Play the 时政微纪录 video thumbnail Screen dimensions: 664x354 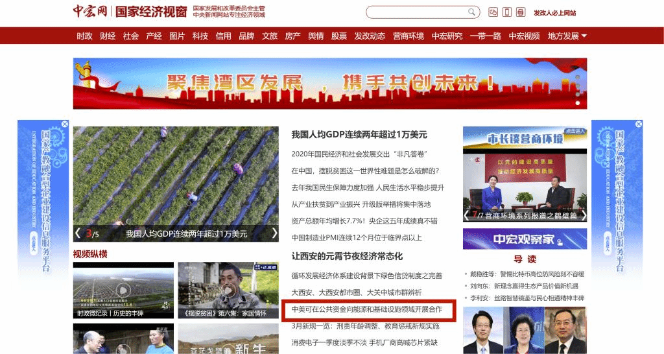pyautogui.click(x=123, y=290)
